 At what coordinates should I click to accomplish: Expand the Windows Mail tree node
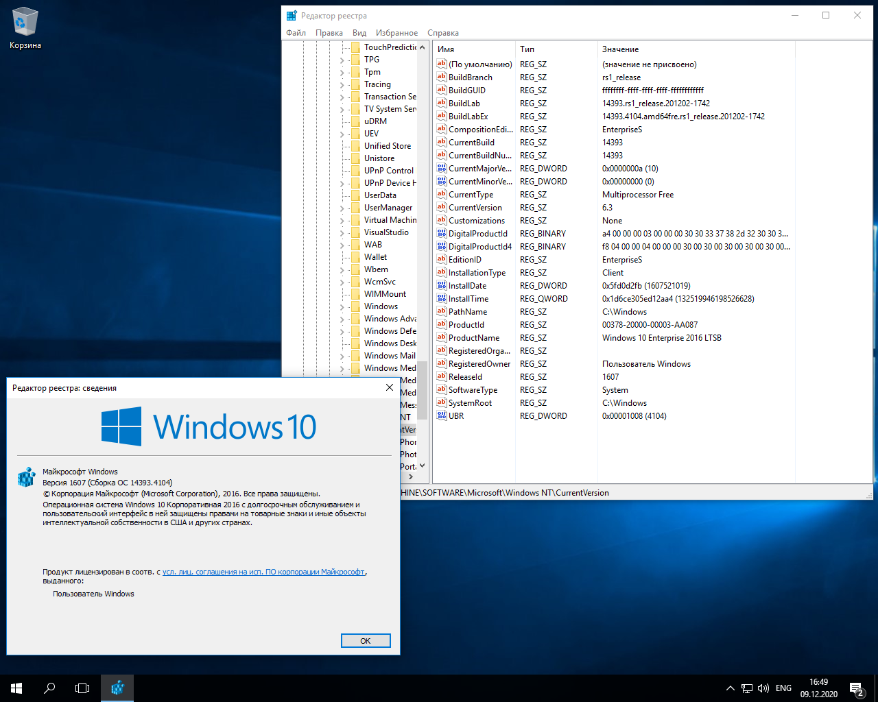pyautogui.click(x=342, y=356)
